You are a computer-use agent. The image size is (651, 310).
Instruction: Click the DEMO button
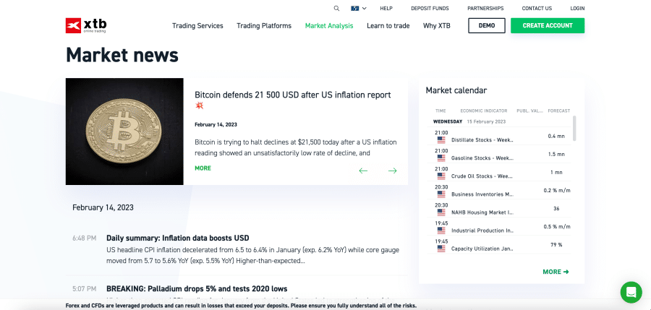487,25
